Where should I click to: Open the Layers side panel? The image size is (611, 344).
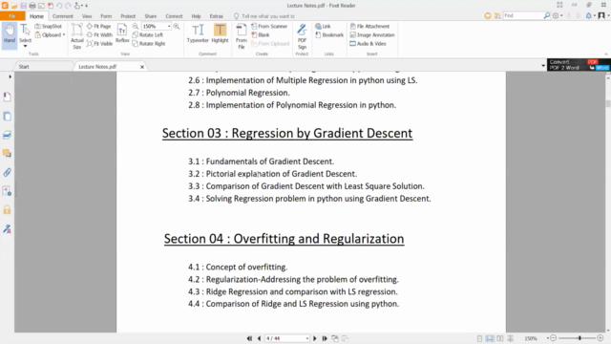(7, 135)
